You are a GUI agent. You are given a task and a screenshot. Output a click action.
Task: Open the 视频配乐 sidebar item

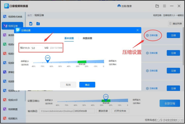point(10,118)
